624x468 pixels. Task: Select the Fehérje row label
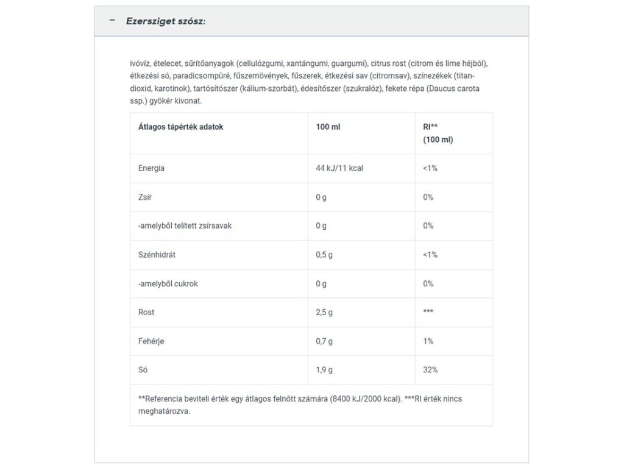(151, 341)
